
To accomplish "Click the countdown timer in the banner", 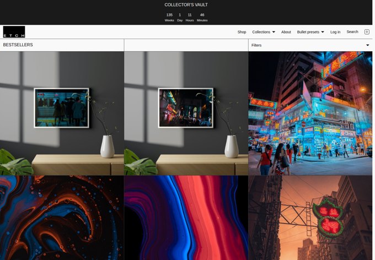I will click(186, 18).
